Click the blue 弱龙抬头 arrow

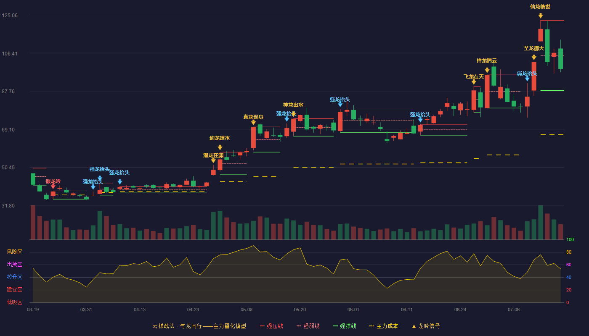coord(527,79)
